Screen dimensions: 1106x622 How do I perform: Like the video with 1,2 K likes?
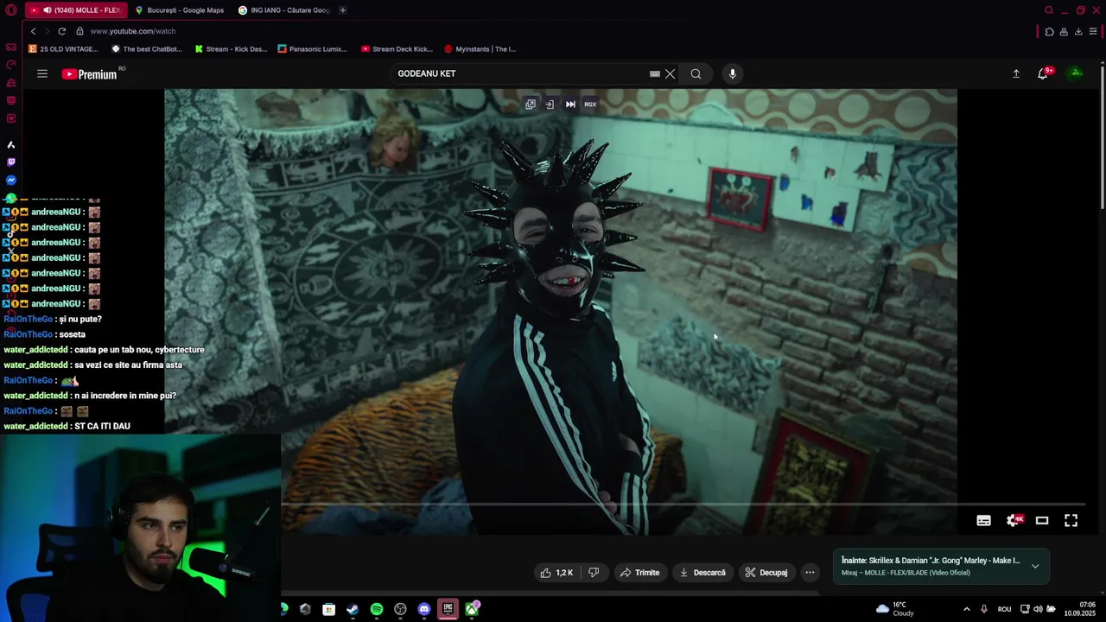(x=556, y=573)
